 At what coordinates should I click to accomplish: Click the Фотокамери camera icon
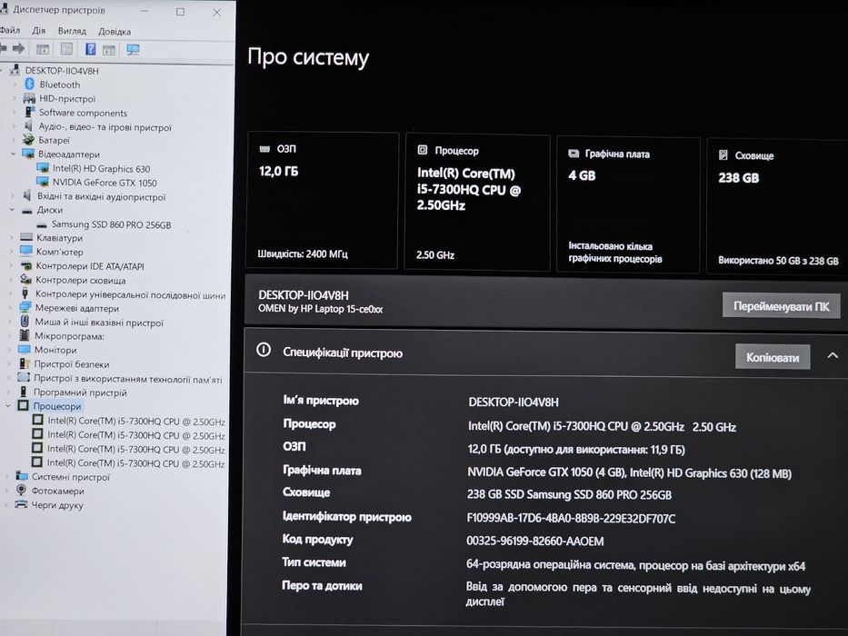[x=21, y=490]
